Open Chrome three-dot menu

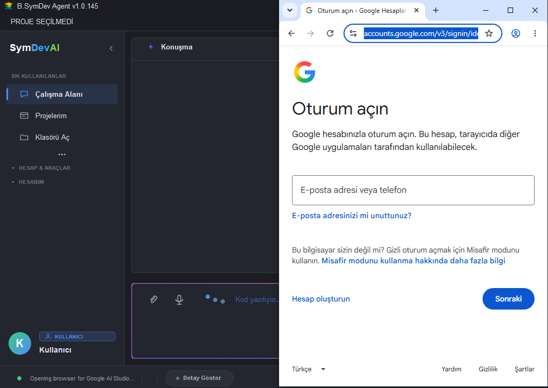535,33
